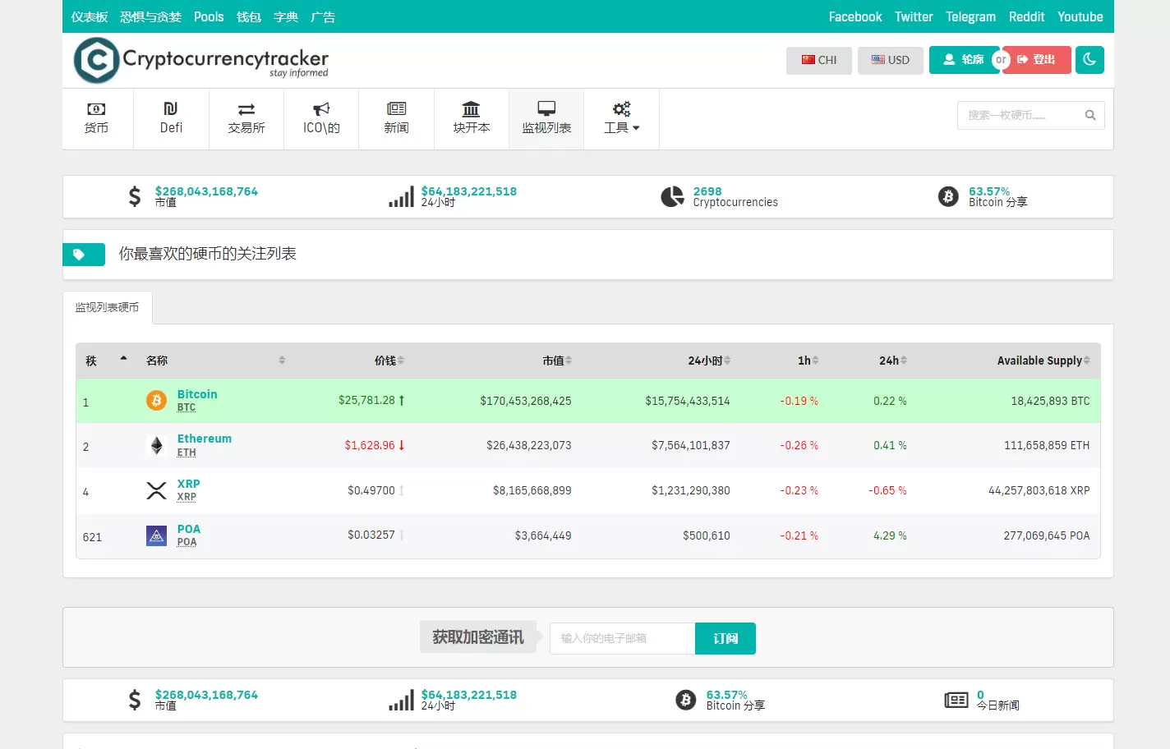Click POA supply 277,069,645 POA
This screenshot has width=1170, height=749.
1046,535
